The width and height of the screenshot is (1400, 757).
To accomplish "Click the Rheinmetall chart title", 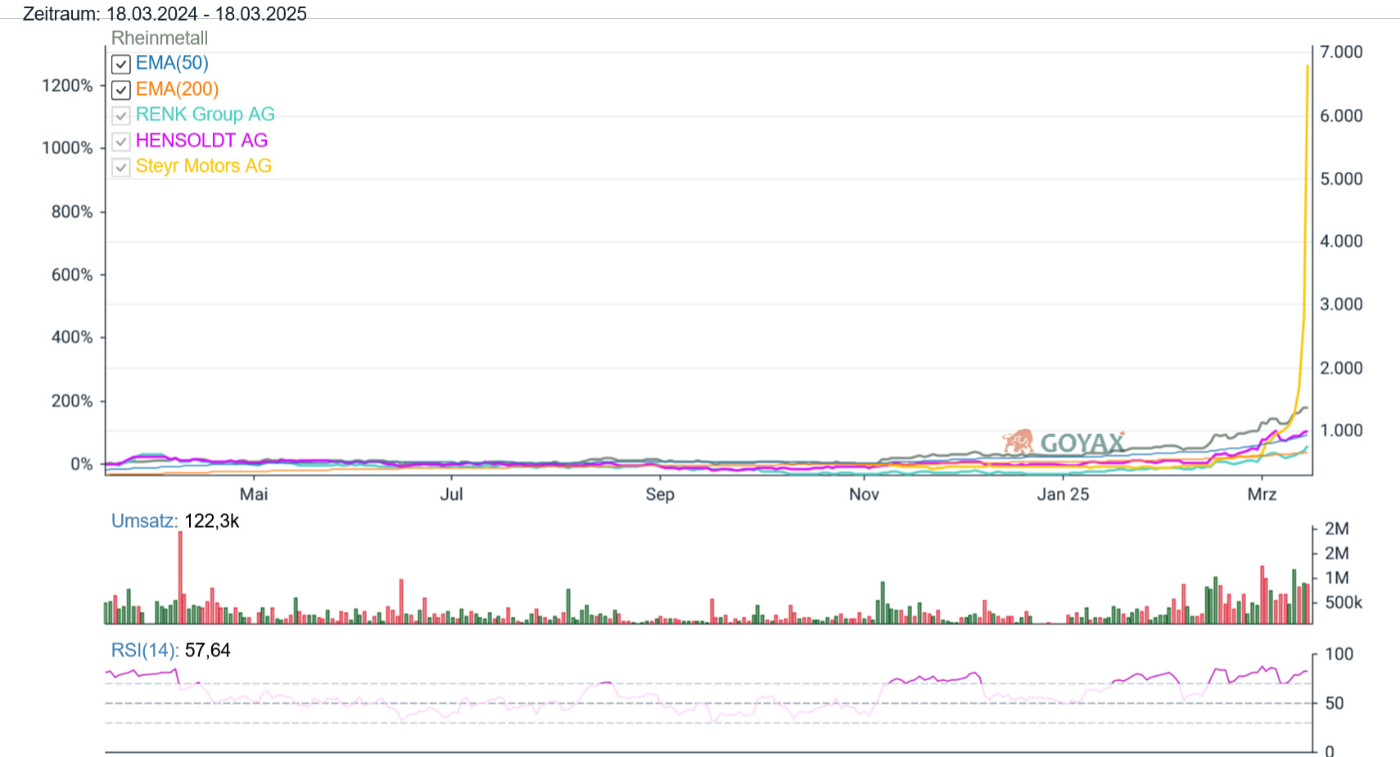I will [160, 38].
